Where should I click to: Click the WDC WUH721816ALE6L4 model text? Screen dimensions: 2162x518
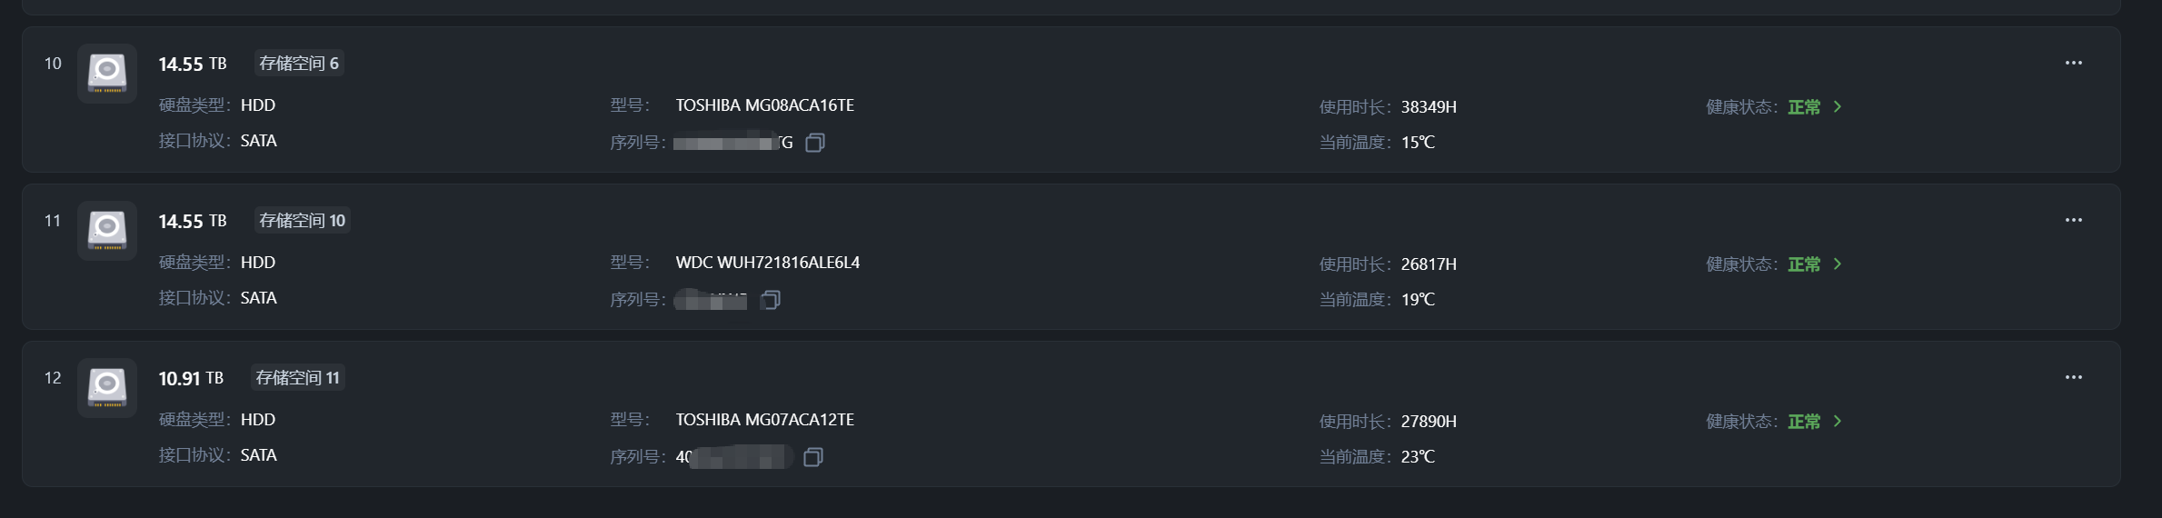click(x=767, y=263)
